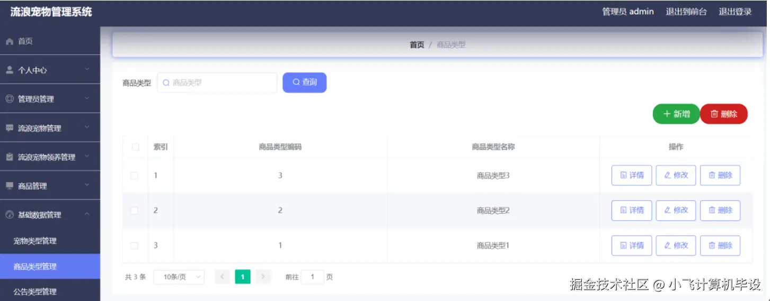Select the 商品类型管理 submenu item

click(x=50, y=267)
